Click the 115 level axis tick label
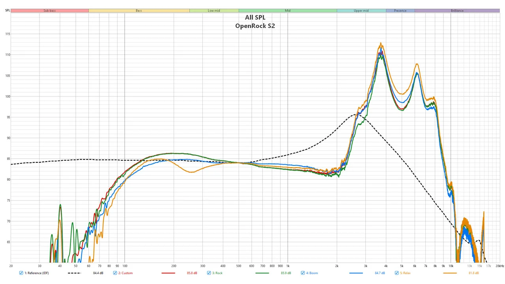This screenshot has height=284, width=505. click(x=7, y=34)
